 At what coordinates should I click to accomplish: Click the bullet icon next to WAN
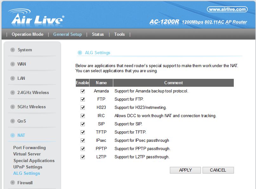[13, 64]
